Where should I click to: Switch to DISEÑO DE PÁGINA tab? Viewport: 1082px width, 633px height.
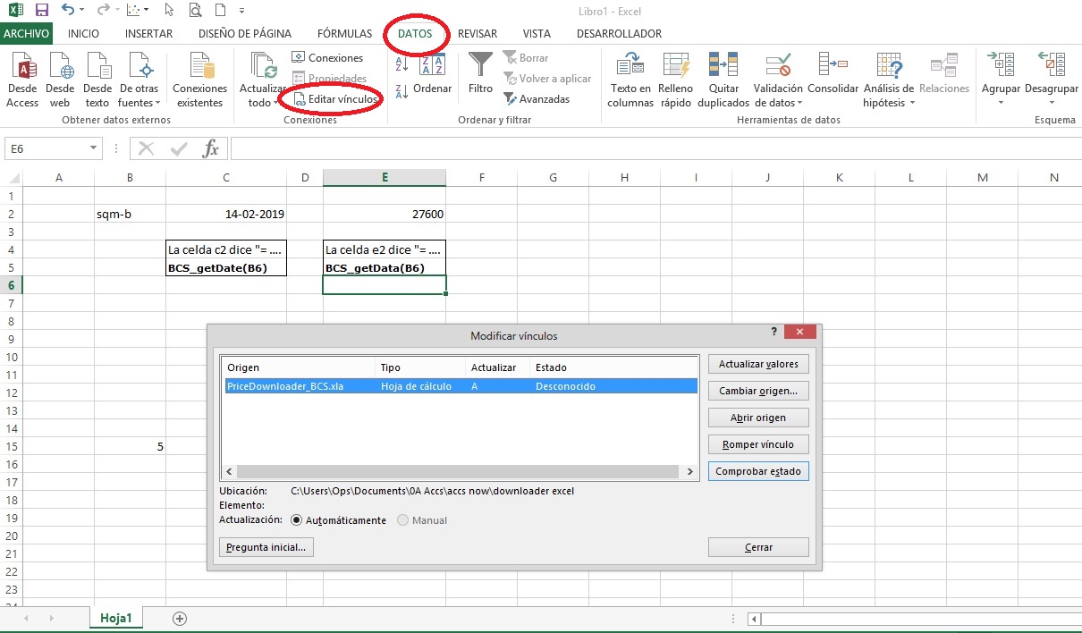[245, 34]
